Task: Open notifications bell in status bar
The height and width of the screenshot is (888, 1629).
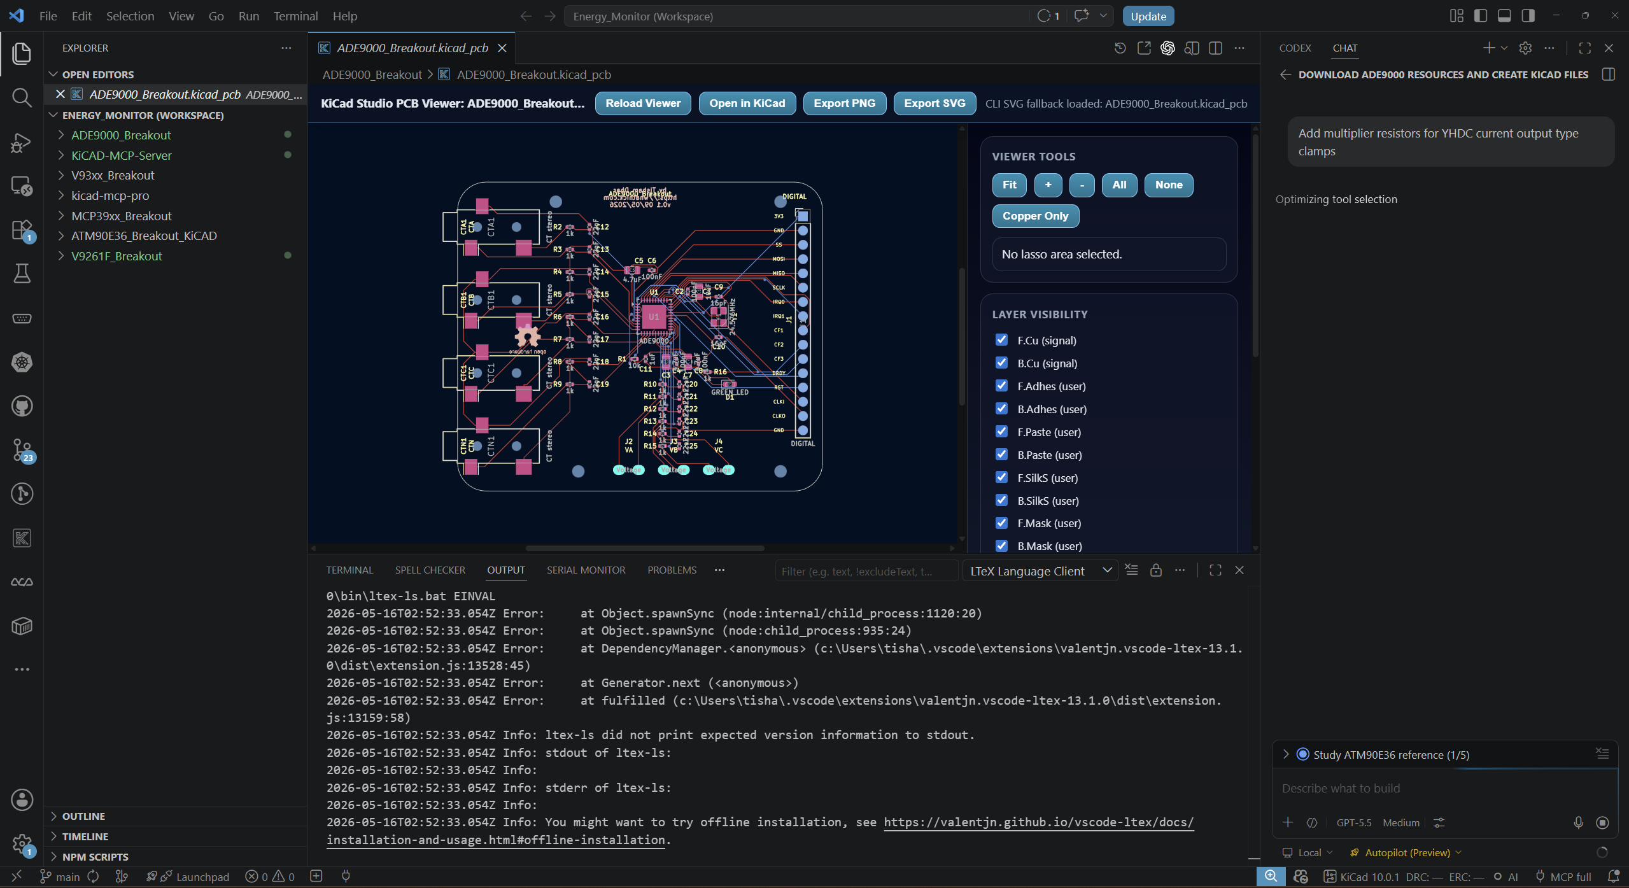Action: coord(1613,877)
